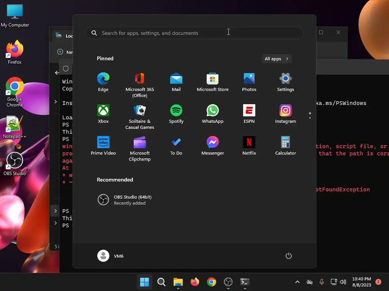Open the volume speaker tray icon

point(343,282)
